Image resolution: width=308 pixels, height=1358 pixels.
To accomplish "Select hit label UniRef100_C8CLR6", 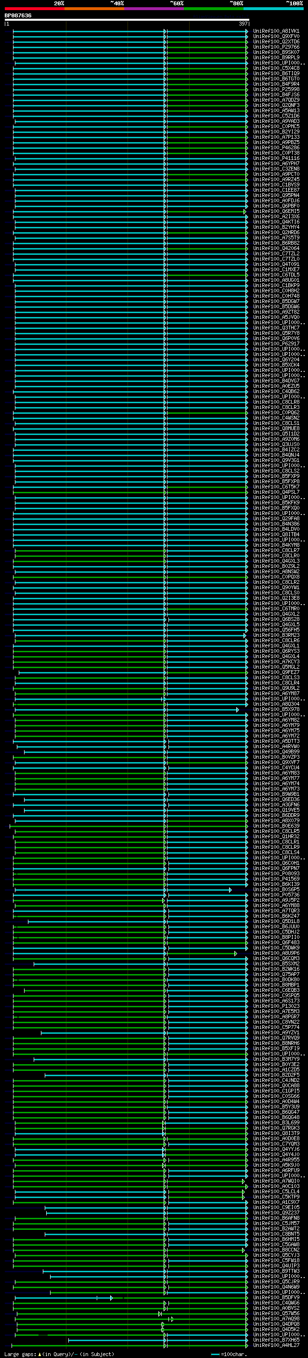I will (x=276, y=641).
